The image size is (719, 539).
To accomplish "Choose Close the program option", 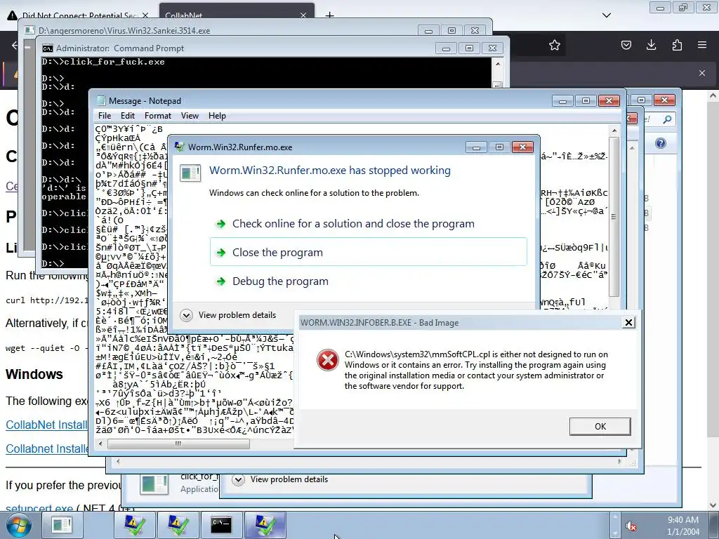I will tap(368, 252).
